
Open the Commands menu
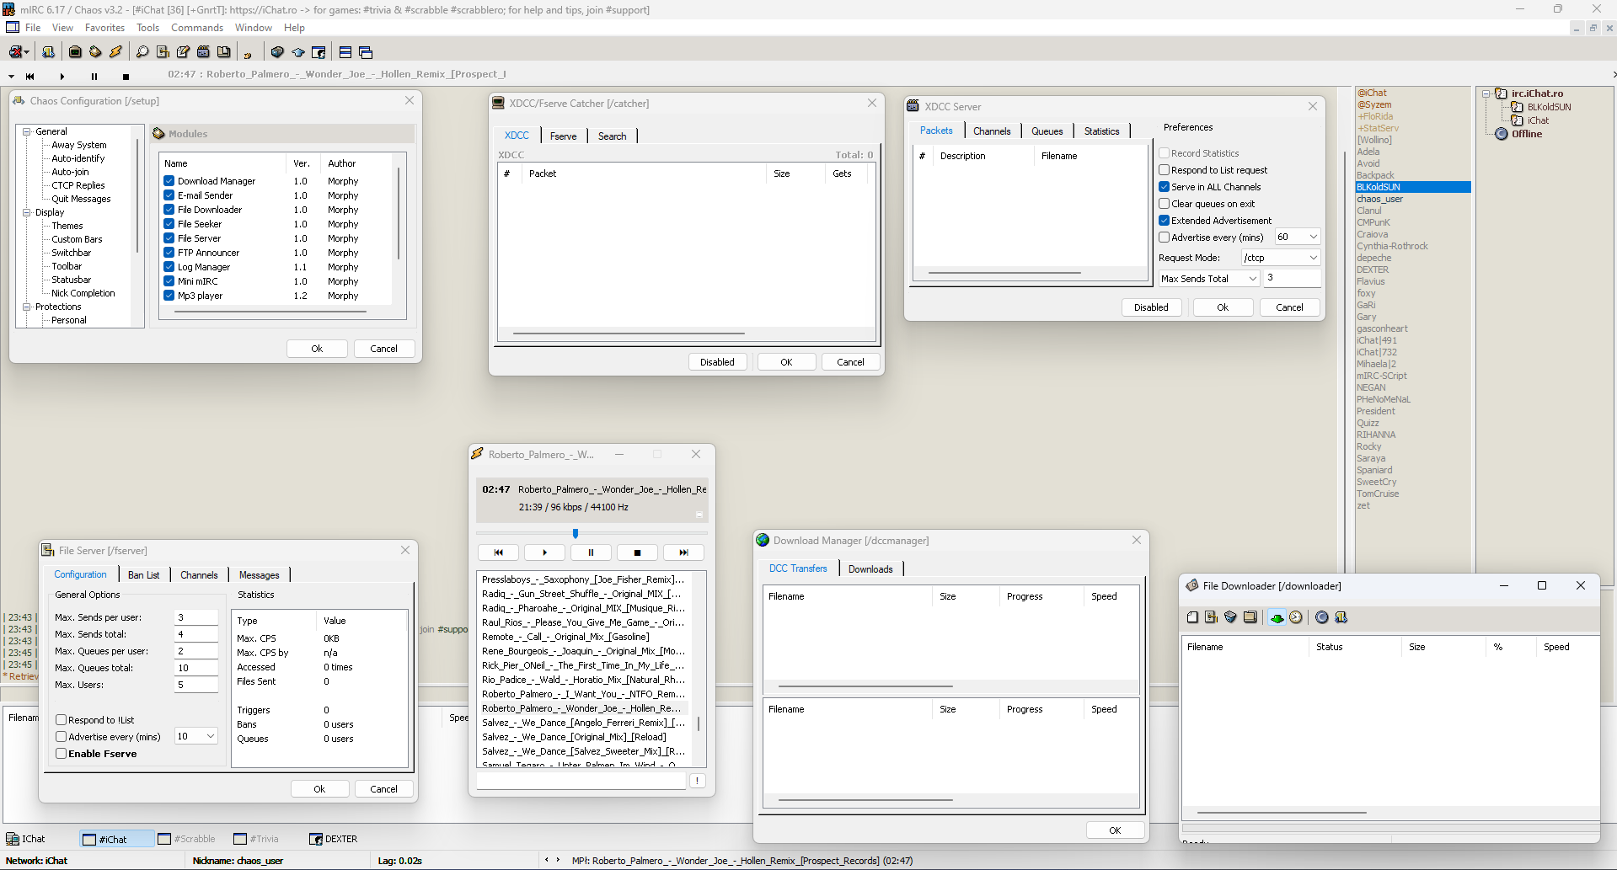pyautogui.click(x=197, y=28)
